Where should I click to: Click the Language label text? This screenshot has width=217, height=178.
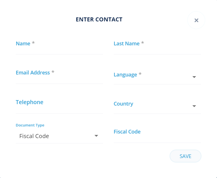coord(125,75)
